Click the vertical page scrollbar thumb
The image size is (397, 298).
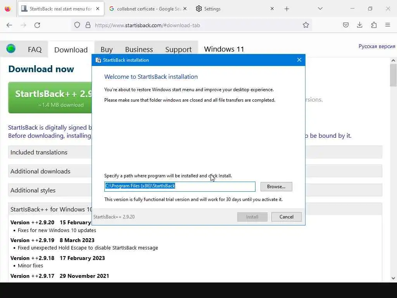click(x=393, y=75)
